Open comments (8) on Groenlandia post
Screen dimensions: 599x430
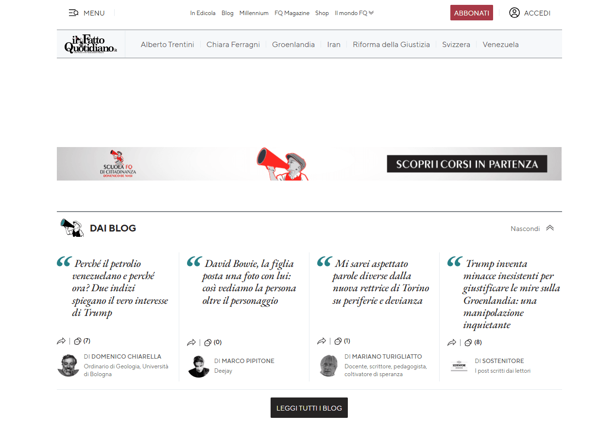473,342
